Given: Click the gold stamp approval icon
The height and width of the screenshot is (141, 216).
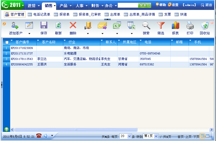Looking at the screenshot, I should click(x=88, y=25).
